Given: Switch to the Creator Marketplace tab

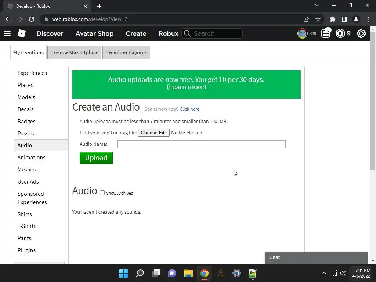Looking at the screenshot, I should (74, 53).
